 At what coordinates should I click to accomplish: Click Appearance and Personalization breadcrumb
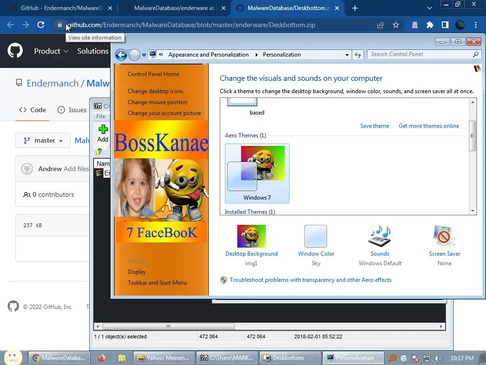click(x=208, y=55)
